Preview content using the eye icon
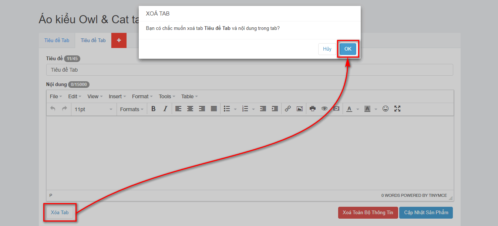Image resolution: width=498 pixels, height=226 pixels. 324,109
